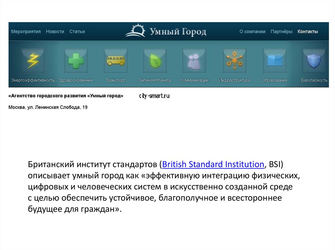This screenshot has height=250, width=335.
Task: Click the Умный Город site title
Action: coord(178,32)
